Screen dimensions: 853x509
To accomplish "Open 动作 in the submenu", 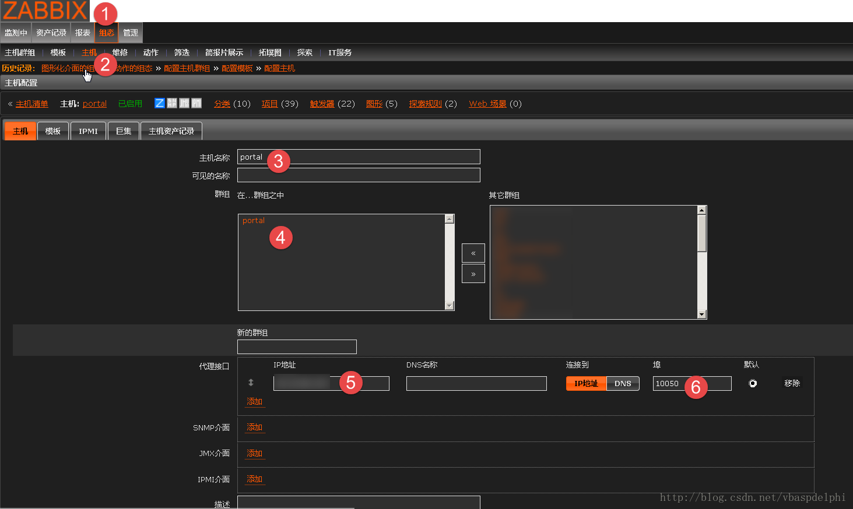I will (x=151, y=52).
